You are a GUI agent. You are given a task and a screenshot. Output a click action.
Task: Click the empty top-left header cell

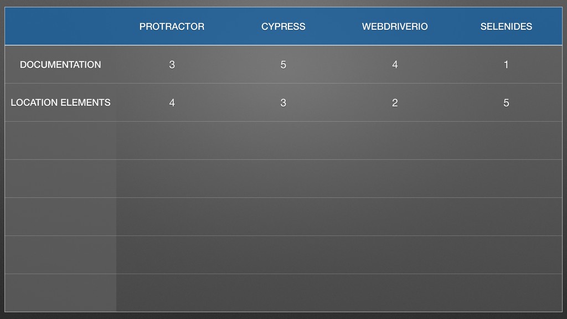pos(60,26)
